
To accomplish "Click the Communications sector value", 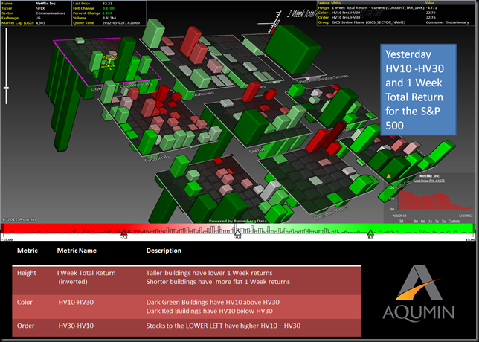I will [x=50, y=13].
